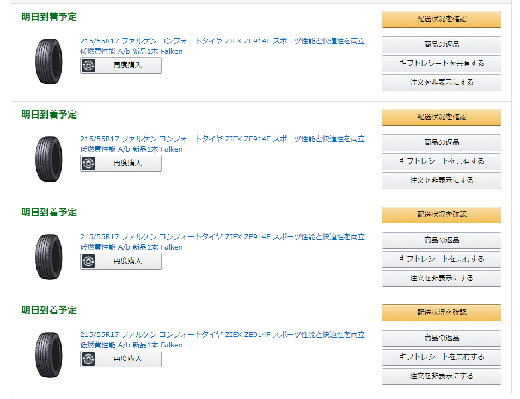Image resolution: width=520 pixels, height=399 pixels.
Task: Select 商品の返品 for the fourth order
Action: coord(441,338)
